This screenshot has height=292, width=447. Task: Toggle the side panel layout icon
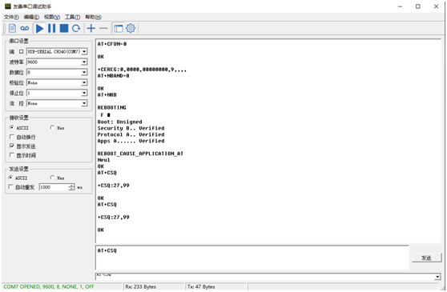(x=119, y=29)
